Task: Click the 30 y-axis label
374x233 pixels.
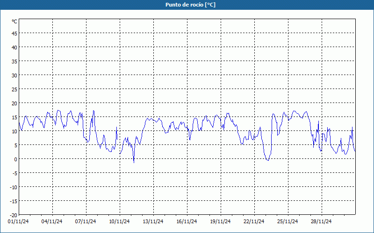Action: click(14, 75)
